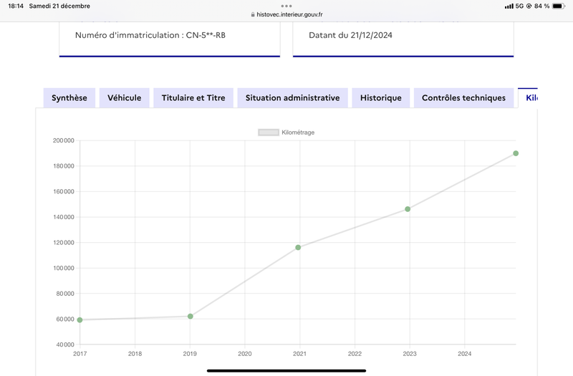Tap the Samedi 21 décembre date
Screen dimensions: 573x376
[59, 6]
